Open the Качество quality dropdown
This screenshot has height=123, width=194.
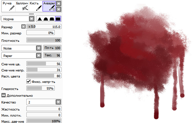tap(44, 102)
